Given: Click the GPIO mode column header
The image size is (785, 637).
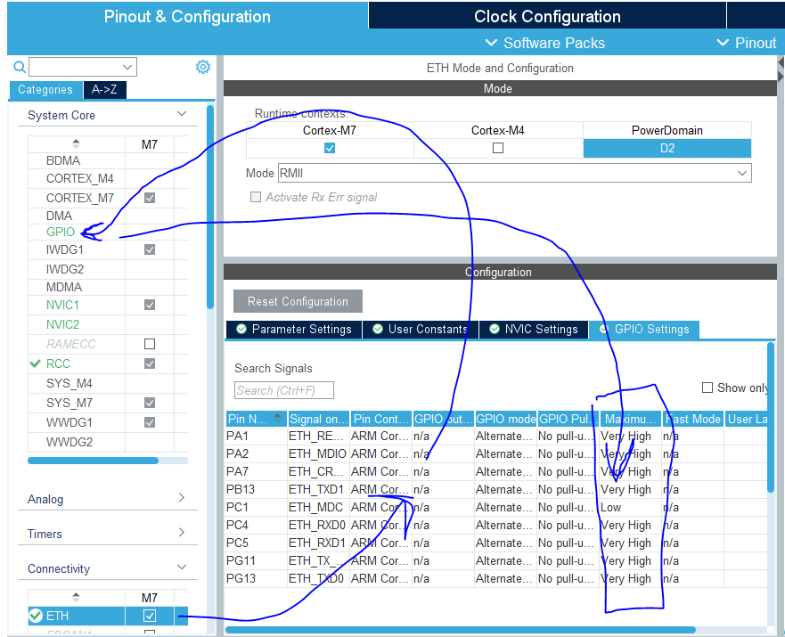Looking at the screenshot, I should pyautogui.click(x=505, y=419).
